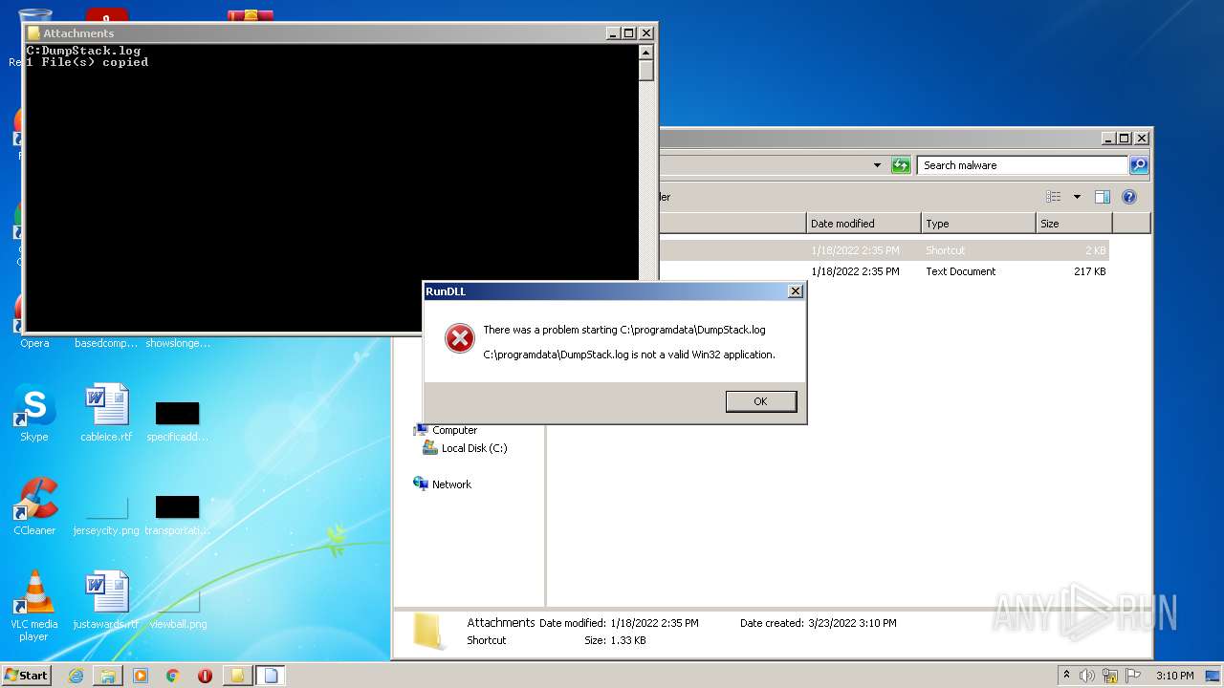
Task: Select Computer in the navigation pane
Action: tap(454, 430)
